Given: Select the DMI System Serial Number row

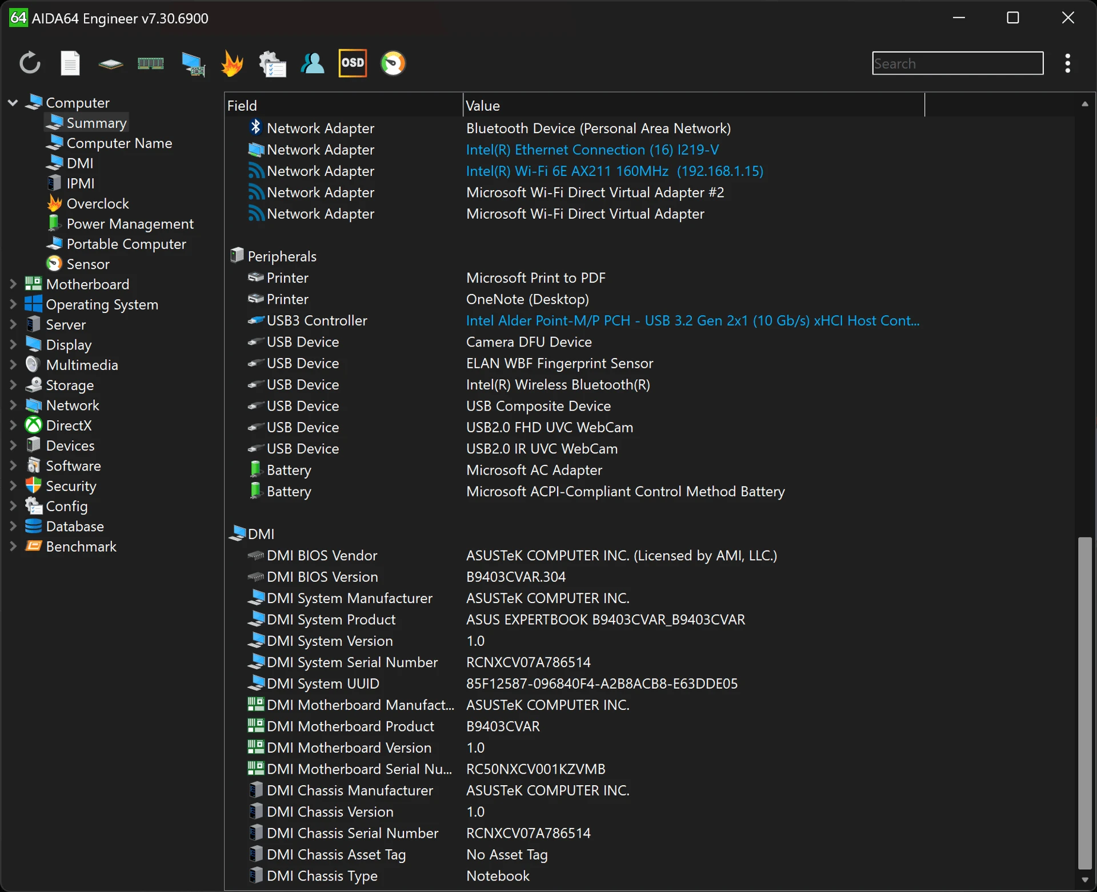Looking at the screenshot, I should 650,662.
